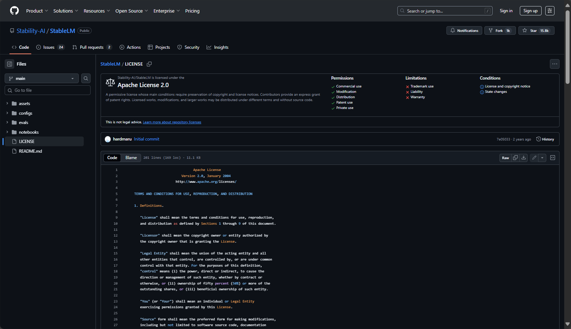
Task: Expand the configs folder
Action: tap(7, 113)
